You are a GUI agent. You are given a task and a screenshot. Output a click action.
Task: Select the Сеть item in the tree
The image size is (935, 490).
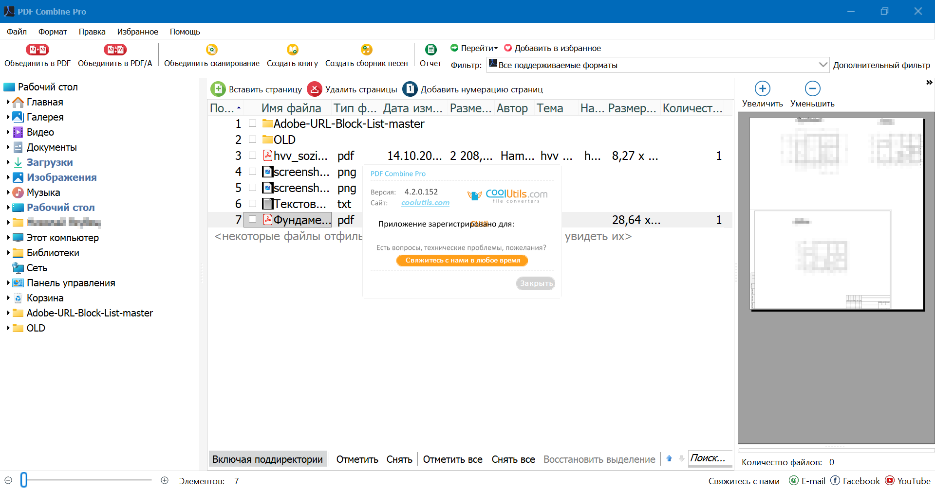(x=37, y=268)
